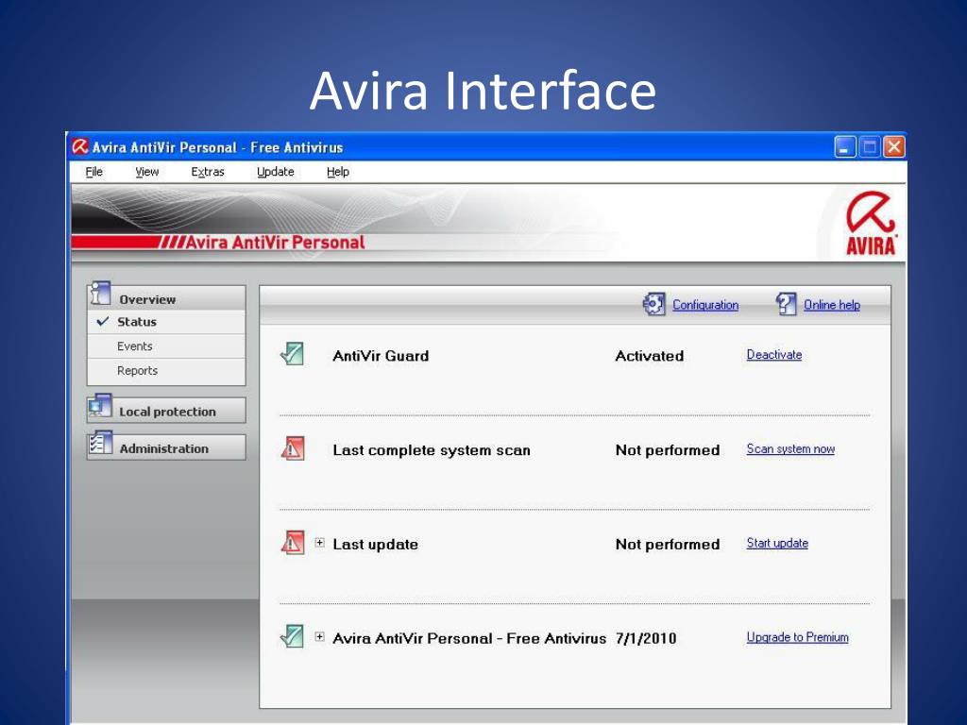Click the red warning icon beside Last complete system scan
The width and height of the screenshot is (967, 725).
[x=293, y=448]
